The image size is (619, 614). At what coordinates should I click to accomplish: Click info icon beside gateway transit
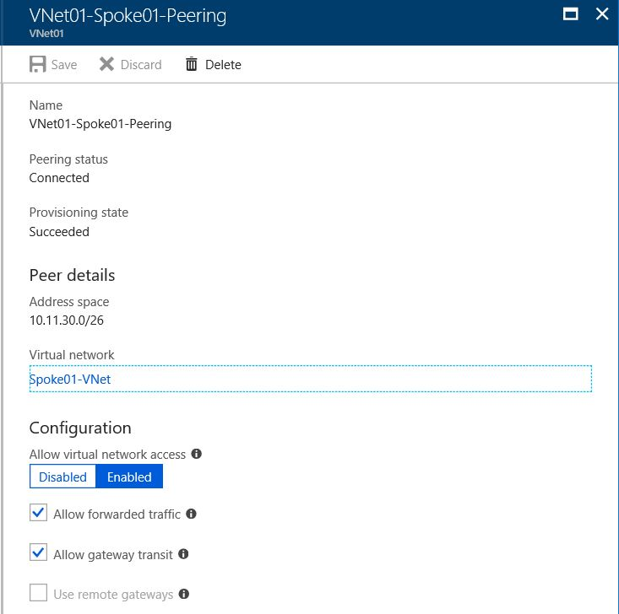point(183,554)
